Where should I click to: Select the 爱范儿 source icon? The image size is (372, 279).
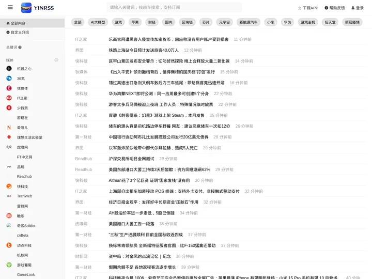[9, 128]
